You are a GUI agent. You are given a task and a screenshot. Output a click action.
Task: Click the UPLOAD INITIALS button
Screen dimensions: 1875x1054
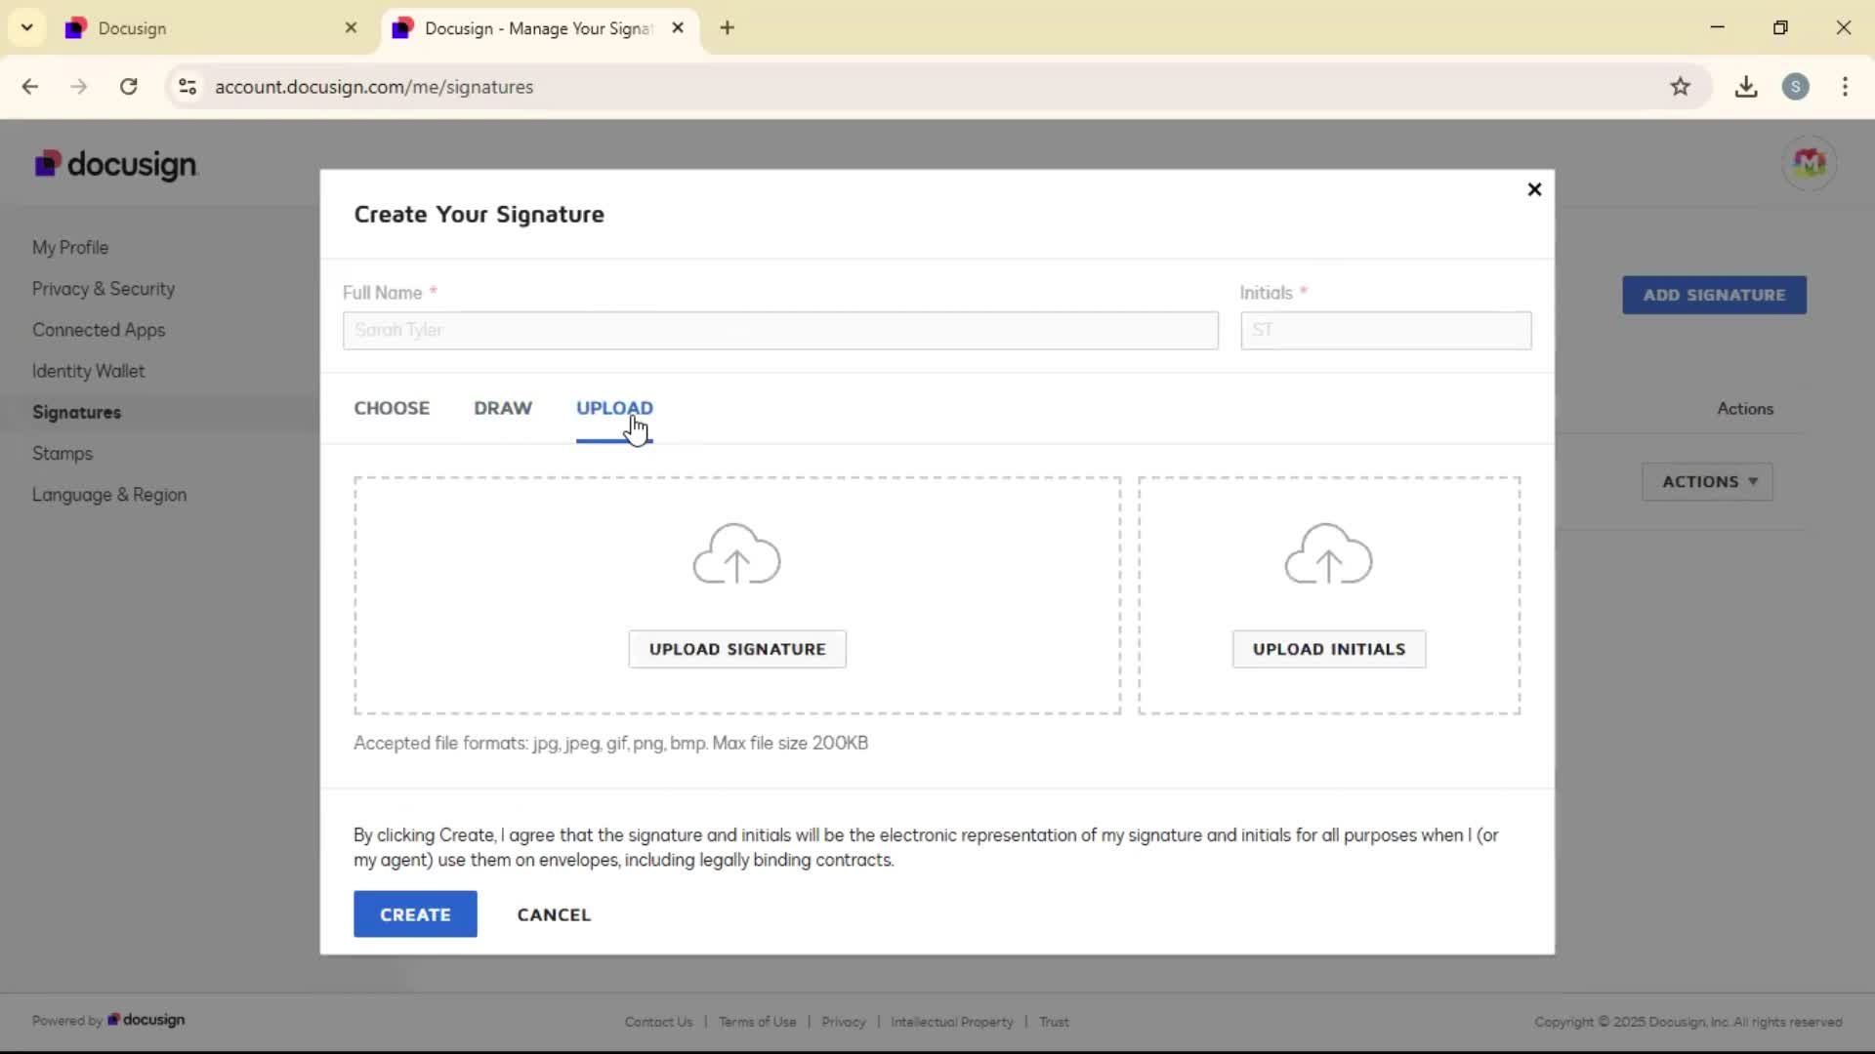[1329, 649]
